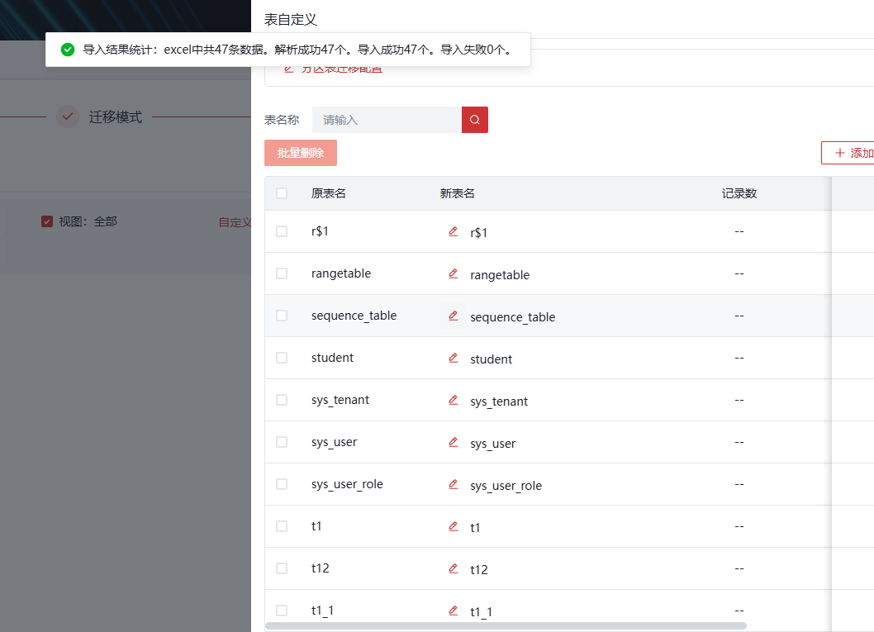Edit new table name for r$1
Image resolution: width=874 pixels, height=632 pixels.
[453, 231]
